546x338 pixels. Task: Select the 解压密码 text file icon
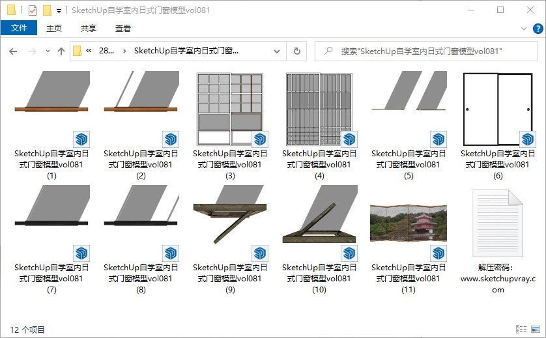point(498,223)
